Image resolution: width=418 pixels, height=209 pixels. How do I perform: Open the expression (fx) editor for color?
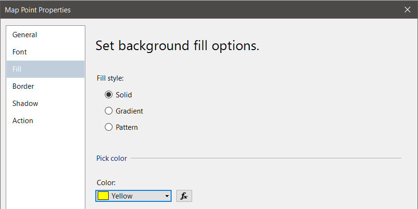(184, 196)
